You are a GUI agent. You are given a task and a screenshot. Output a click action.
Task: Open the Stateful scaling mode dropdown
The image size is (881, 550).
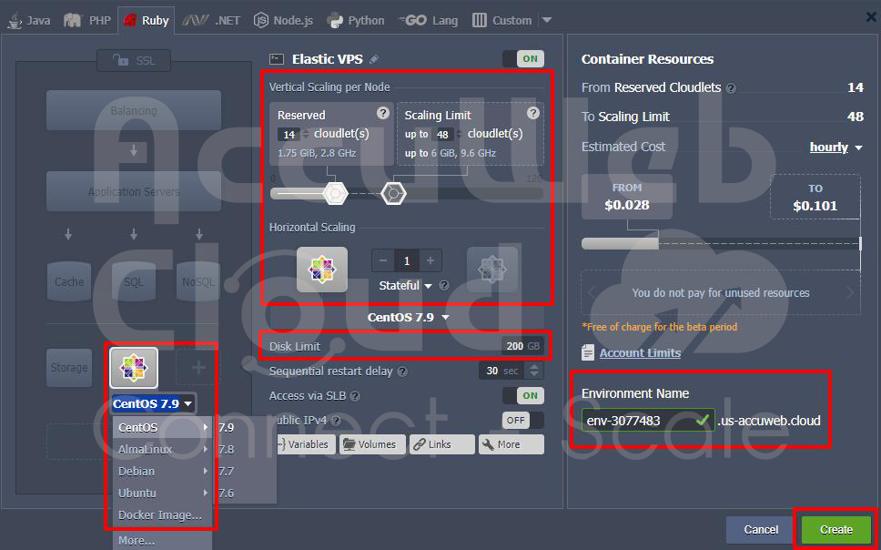406,285
